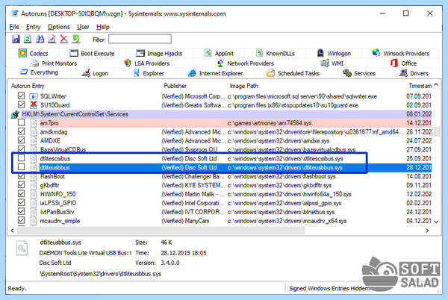Switch to the Everything tab
The image size is (448, 300).
(x=39, y=73)
